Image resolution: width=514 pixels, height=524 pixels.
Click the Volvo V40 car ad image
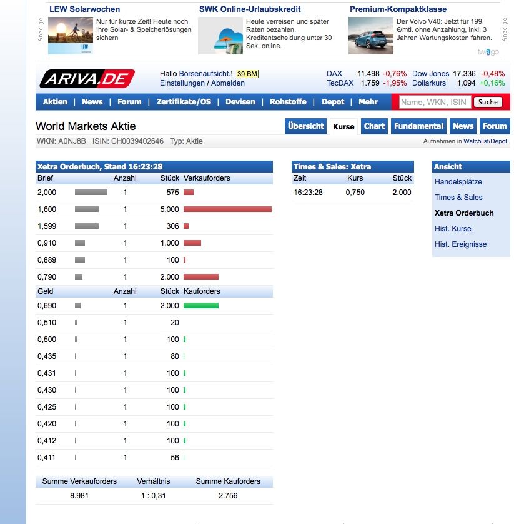[370, 36]
